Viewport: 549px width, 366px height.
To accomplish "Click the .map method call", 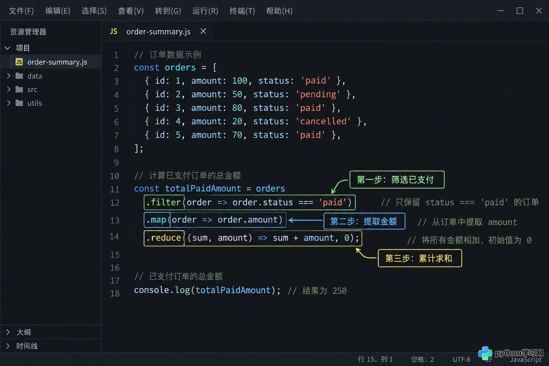I will click(156, 220).
